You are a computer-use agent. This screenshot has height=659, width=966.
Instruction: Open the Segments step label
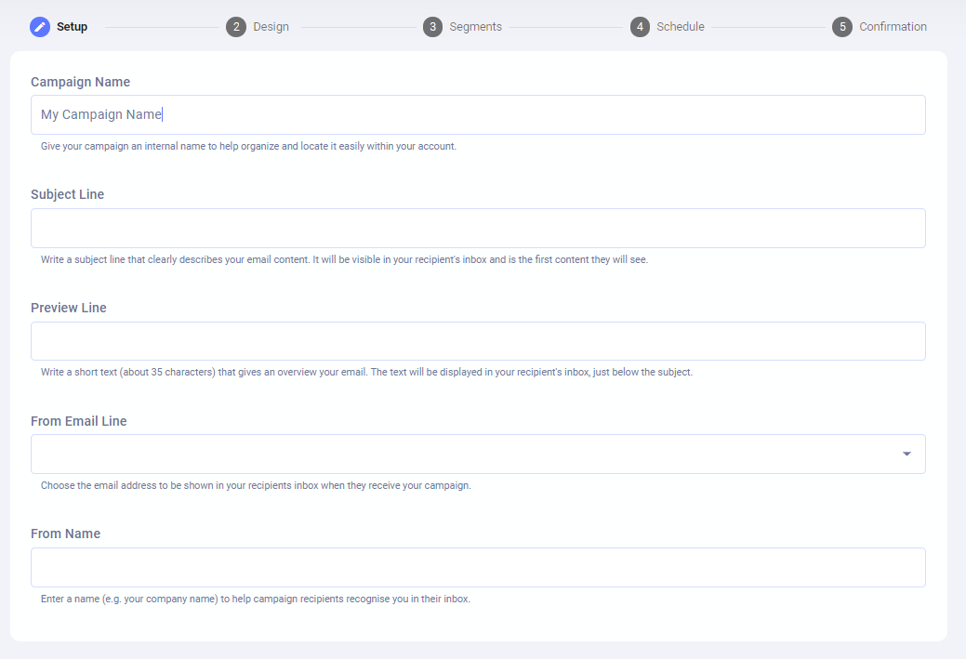(x=475, y=27)
